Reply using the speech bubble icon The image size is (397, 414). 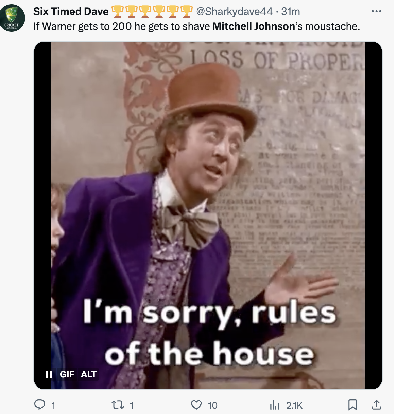(40, 404)
